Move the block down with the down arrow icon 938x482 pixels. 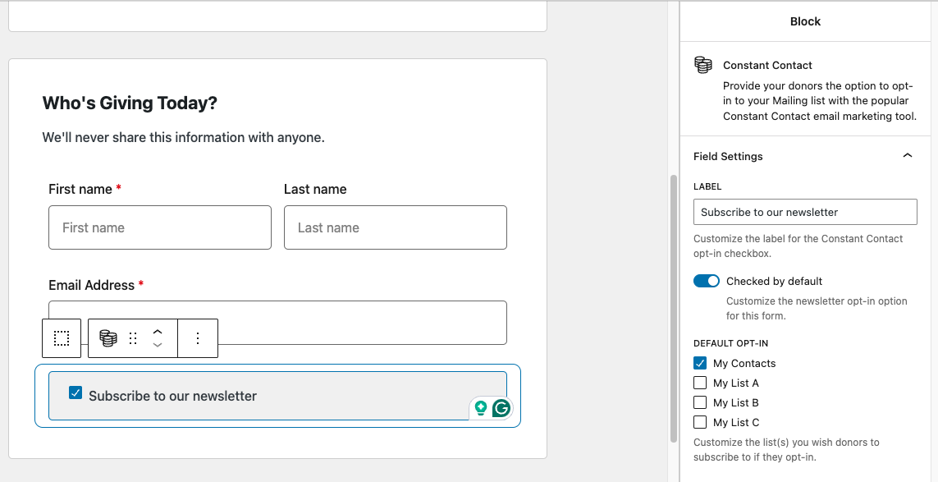point(157,345)
